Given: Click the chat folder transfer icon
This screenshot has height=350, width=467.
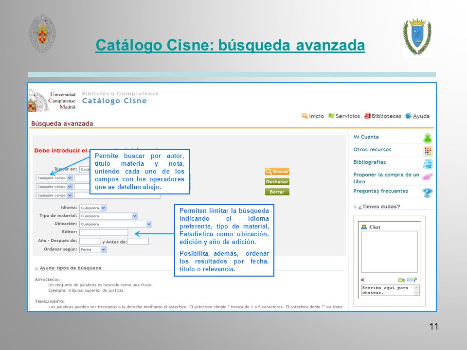Looking at the screenshot, I should [401, 280].
